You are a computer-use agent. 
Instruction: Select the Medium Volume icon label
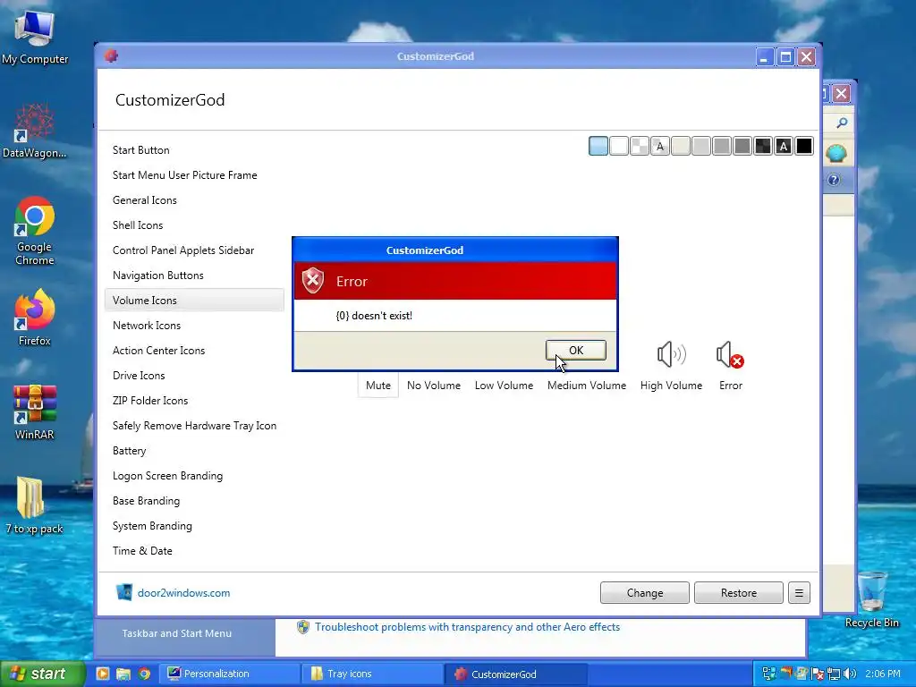tap(587, 386)
